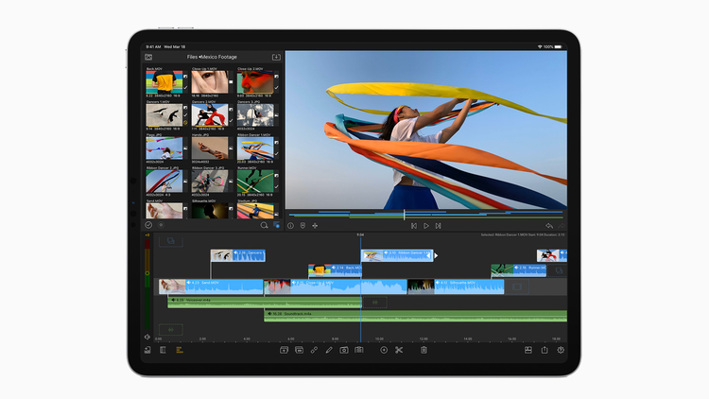Tap the four-way move icon below preview
709x399 pixels.
(x=315, y=226)
